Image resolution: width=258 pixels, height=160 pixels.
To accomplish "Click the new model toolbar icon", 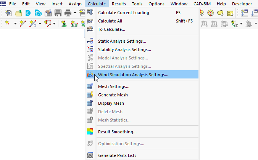I will coord(8,13).
